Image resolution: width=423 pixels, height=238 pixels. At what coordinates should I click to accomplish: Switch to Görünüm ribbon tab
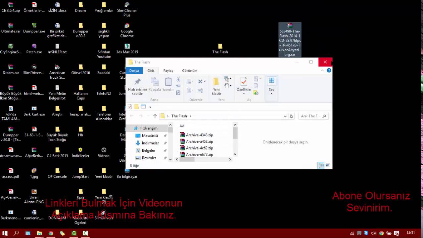190,70
